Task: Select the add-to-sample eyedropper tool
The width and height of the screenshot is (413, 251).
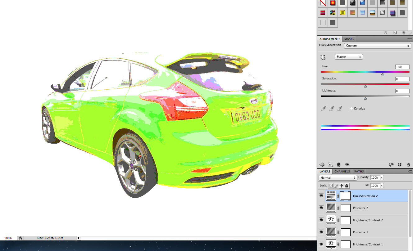Action: point(331,109)
